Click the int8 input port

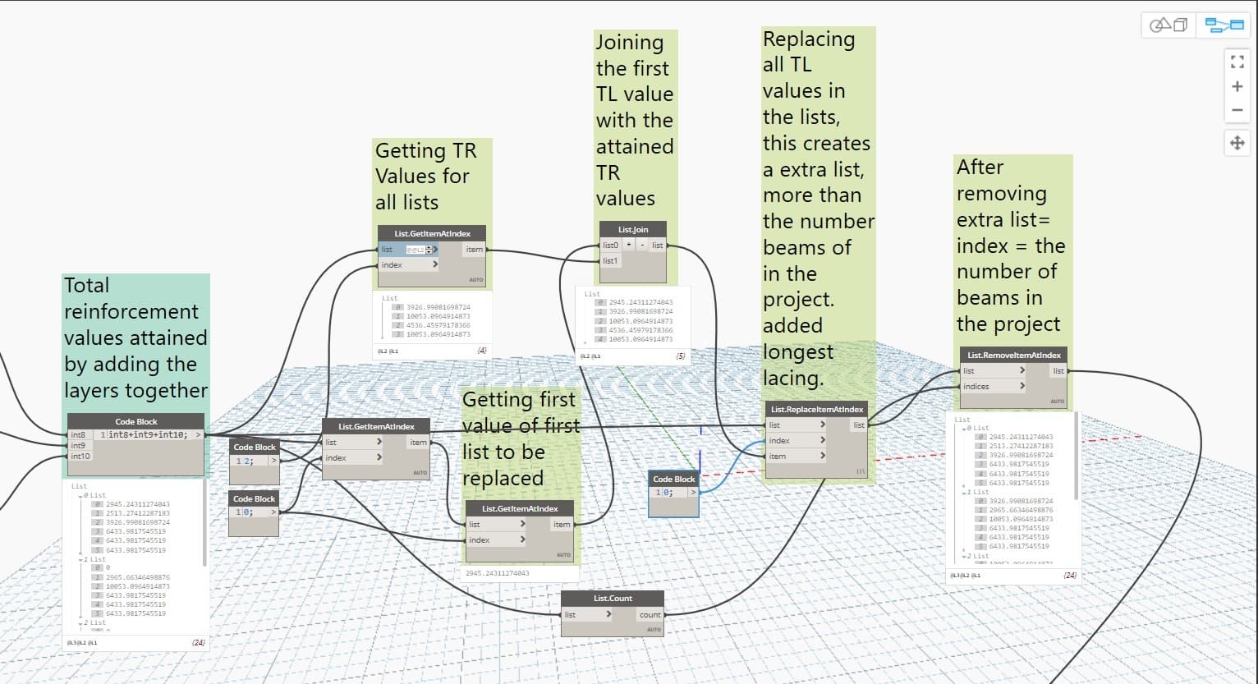tap(80, 434)
